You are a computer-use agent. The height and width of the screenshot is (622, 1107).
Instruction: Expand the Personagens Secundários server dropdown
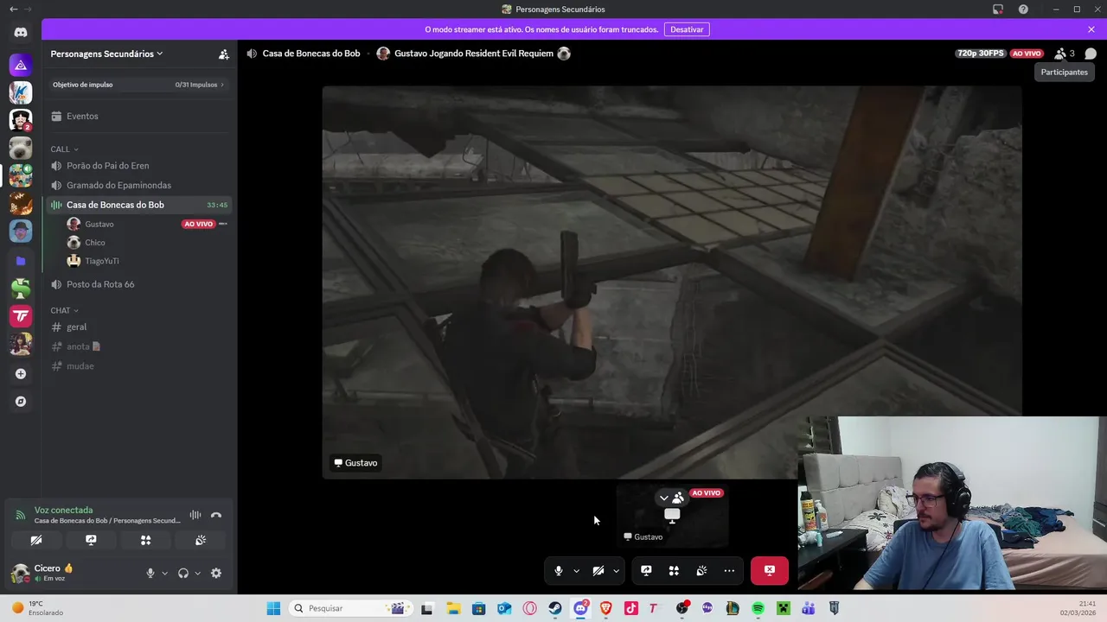coord(106,54)
